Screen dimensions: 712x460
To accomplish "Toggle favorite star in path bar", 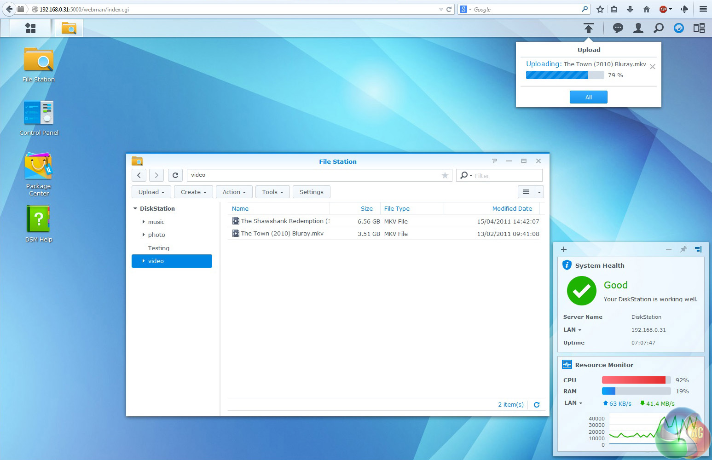I will tap(445, 175).
